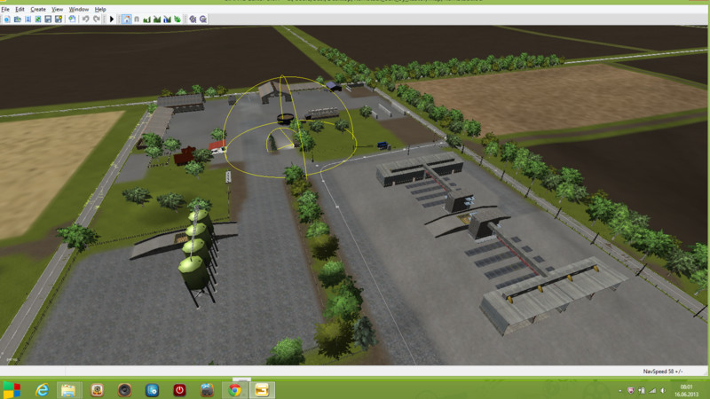Viewport: 710px width, 399px height.
Task: Click the Help menu
Action: (x=100, y=9)
